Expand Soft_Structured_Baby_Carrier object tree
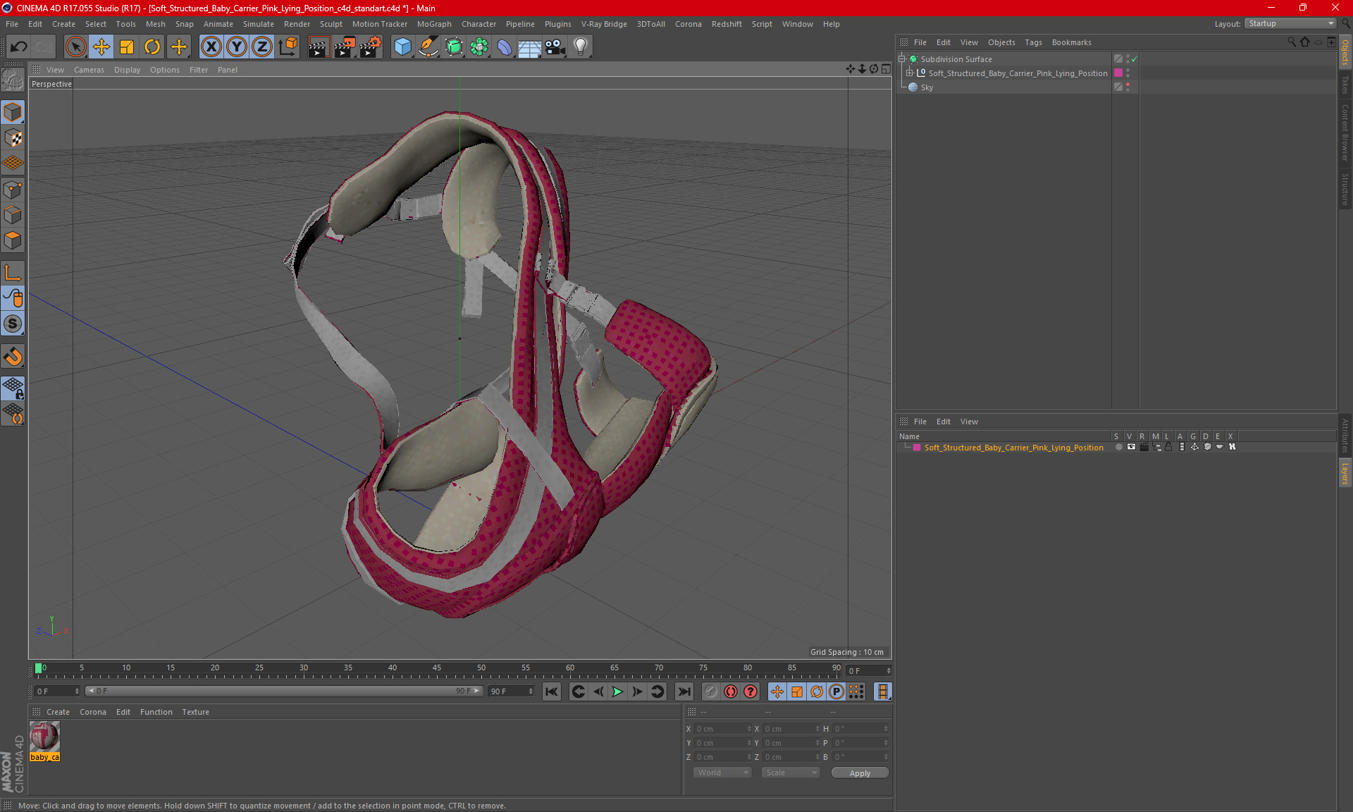This screenshot has height=812, width=1353. [910, 73]
